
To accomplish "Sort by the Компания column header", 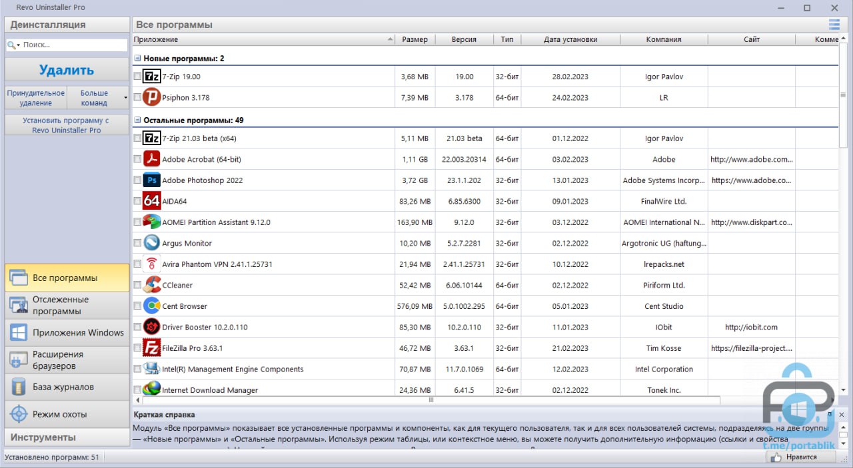I will click(x=664, y=39).
